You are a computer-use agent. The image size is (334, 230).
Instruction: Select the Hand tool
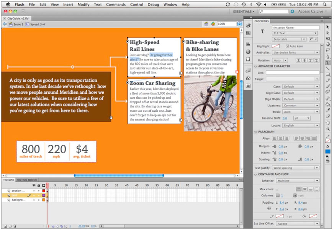tap(327, 123)
